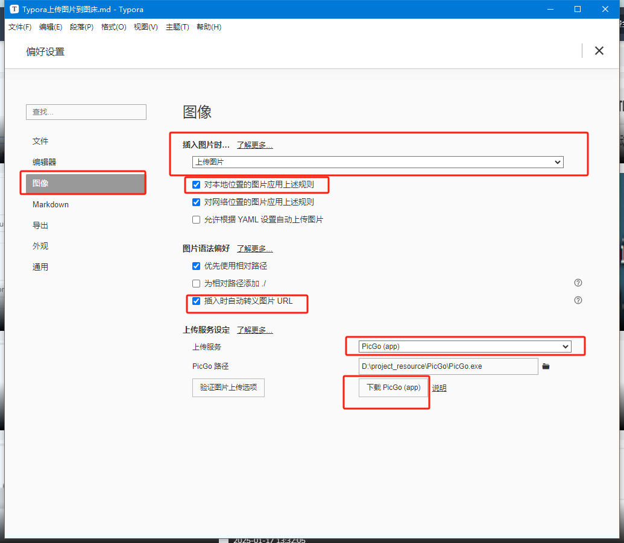Enable 允许根据 YAML 设置自动上传图片 checkbox

196,219
